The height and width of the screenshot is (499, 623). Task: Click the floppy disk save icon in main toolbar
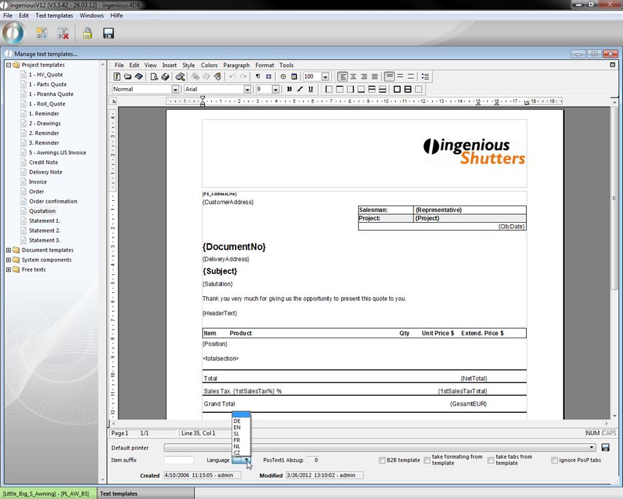click(x=109, y=33)
